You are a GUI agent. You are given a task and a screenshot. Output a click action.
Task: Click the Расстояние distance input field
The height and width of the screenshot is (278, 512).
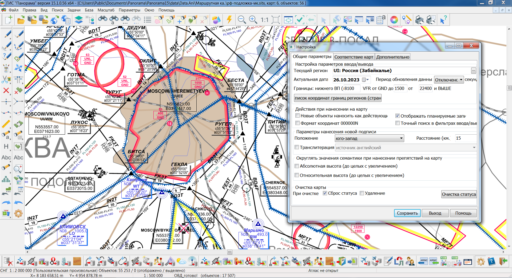(466, 138)
